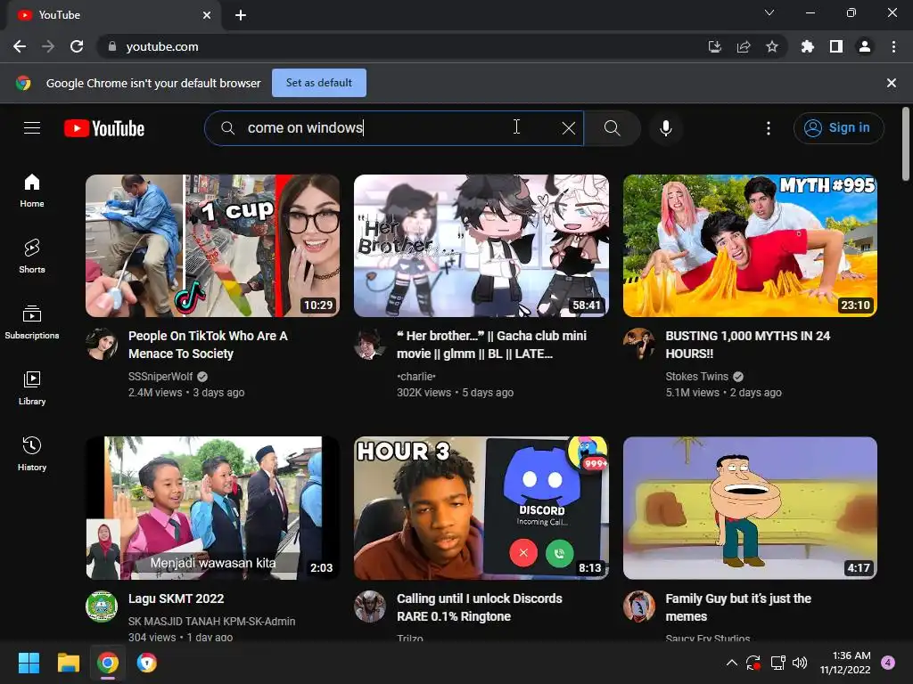Open Chrome extensions puzzle icon
Screen dimensions: 913x684
(808, 46)
